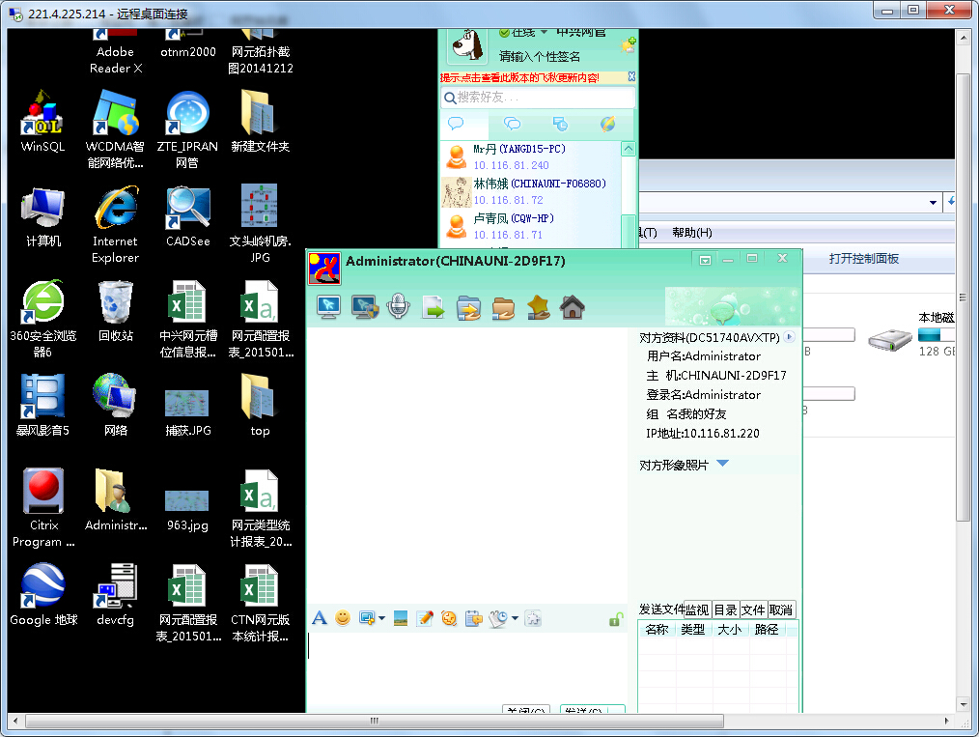Open the shared folder icon in chat toolbar

pyautogui.click(x=503, y=308)
